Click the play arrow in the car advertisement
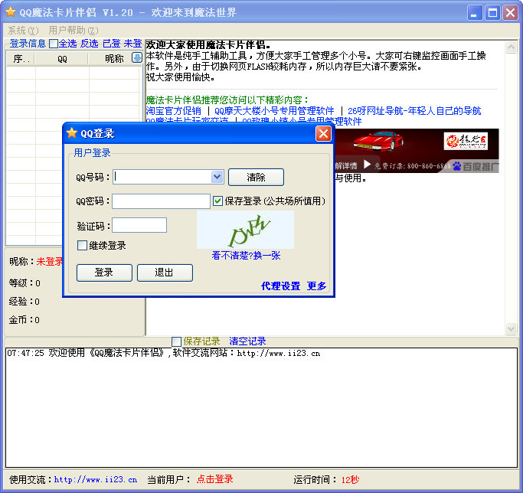This screenshot has height=493, width=523. click(367, 164)
